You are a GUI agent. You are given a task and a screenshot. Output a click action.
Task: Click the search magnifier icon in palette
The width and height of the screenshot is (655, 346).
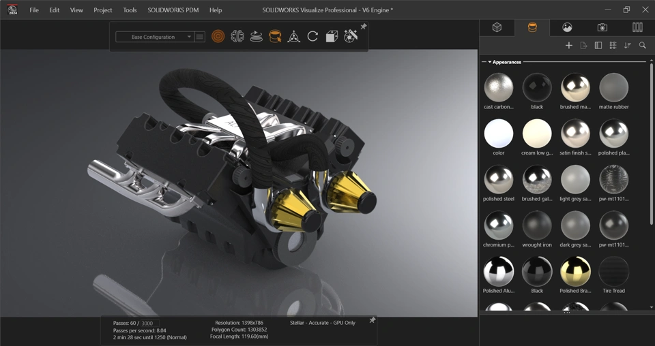coord(643,46)
